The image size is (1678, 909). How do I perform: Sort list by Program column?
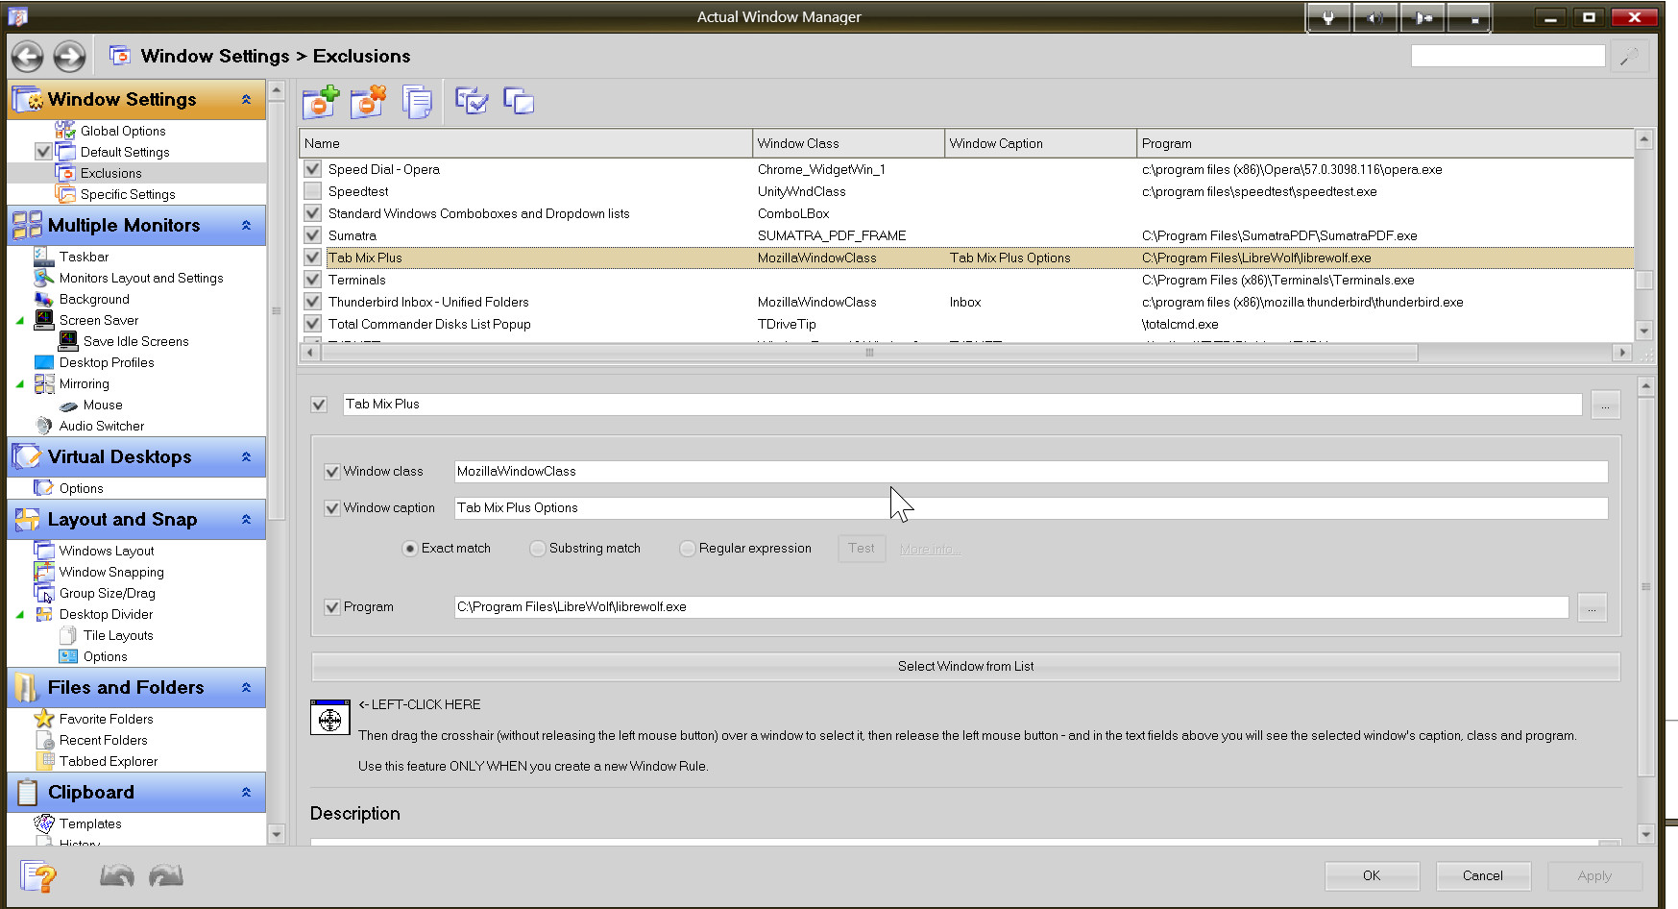coord(1385,143)
